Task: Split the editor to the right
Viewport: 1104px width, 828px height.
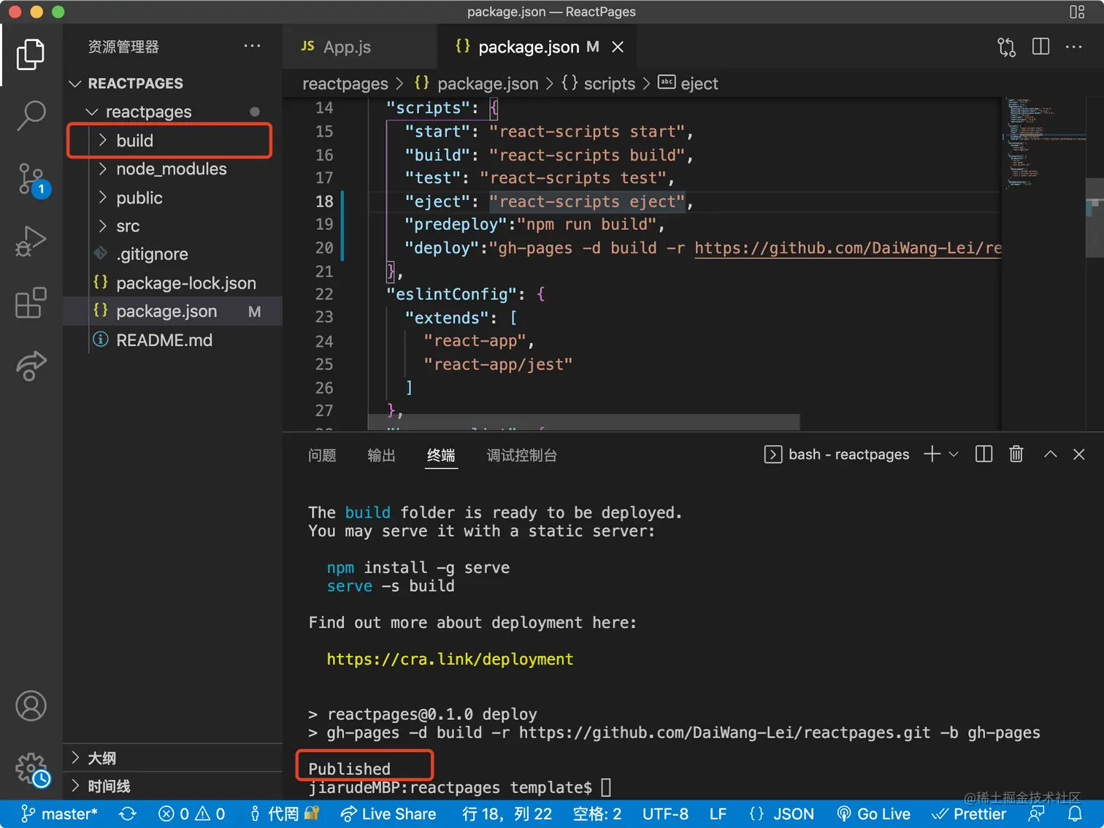Action: [x=1040, y=47]
